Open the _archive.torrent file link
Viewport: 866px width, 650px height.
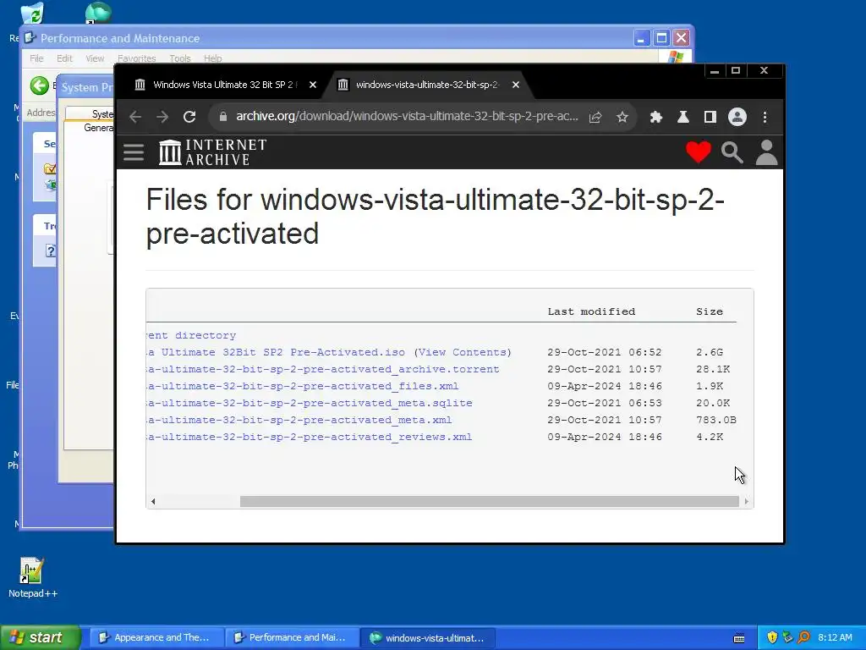pyautogui.click(x=322, y=369)
